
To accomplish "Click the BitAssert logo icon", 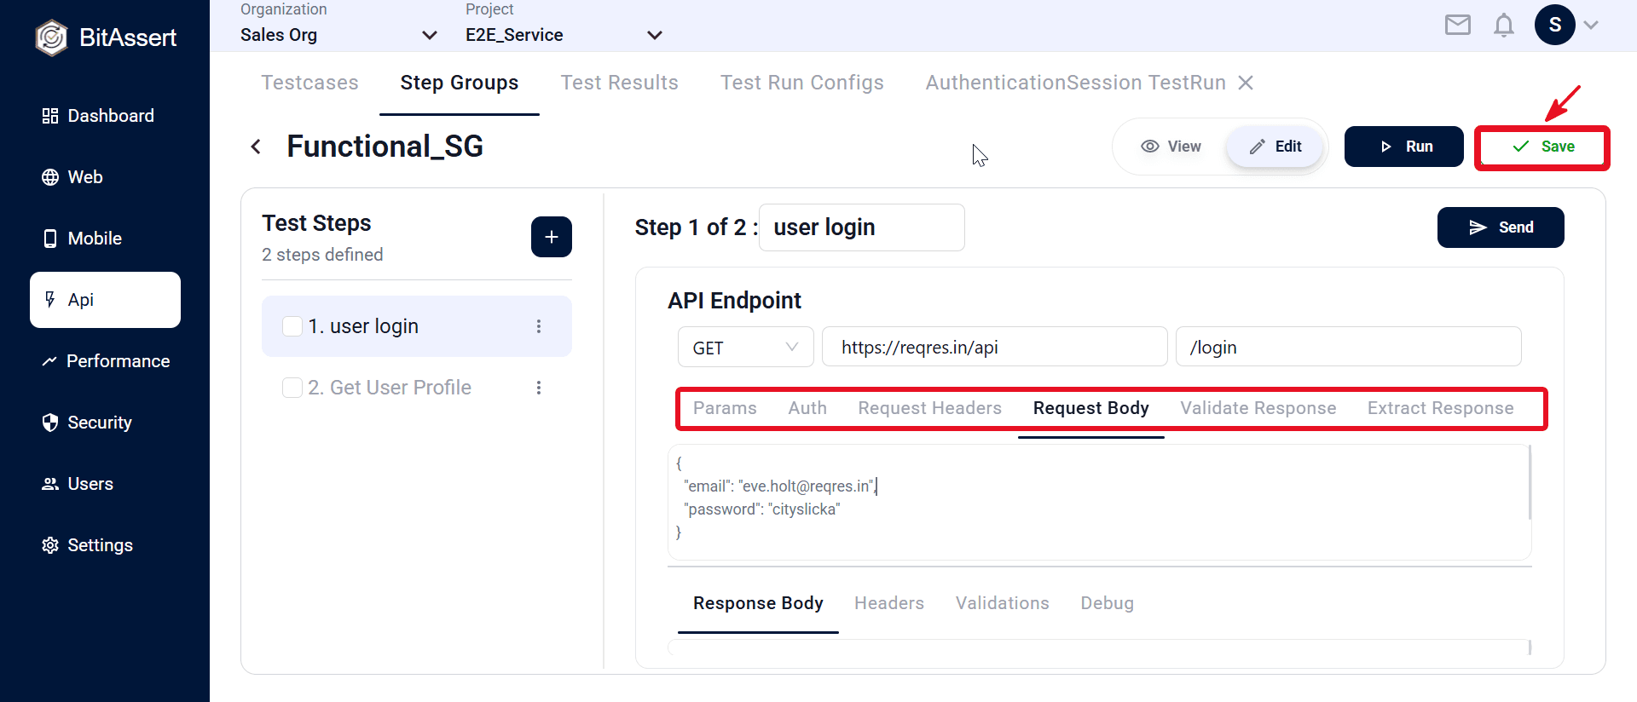I will tap(51, 37).
